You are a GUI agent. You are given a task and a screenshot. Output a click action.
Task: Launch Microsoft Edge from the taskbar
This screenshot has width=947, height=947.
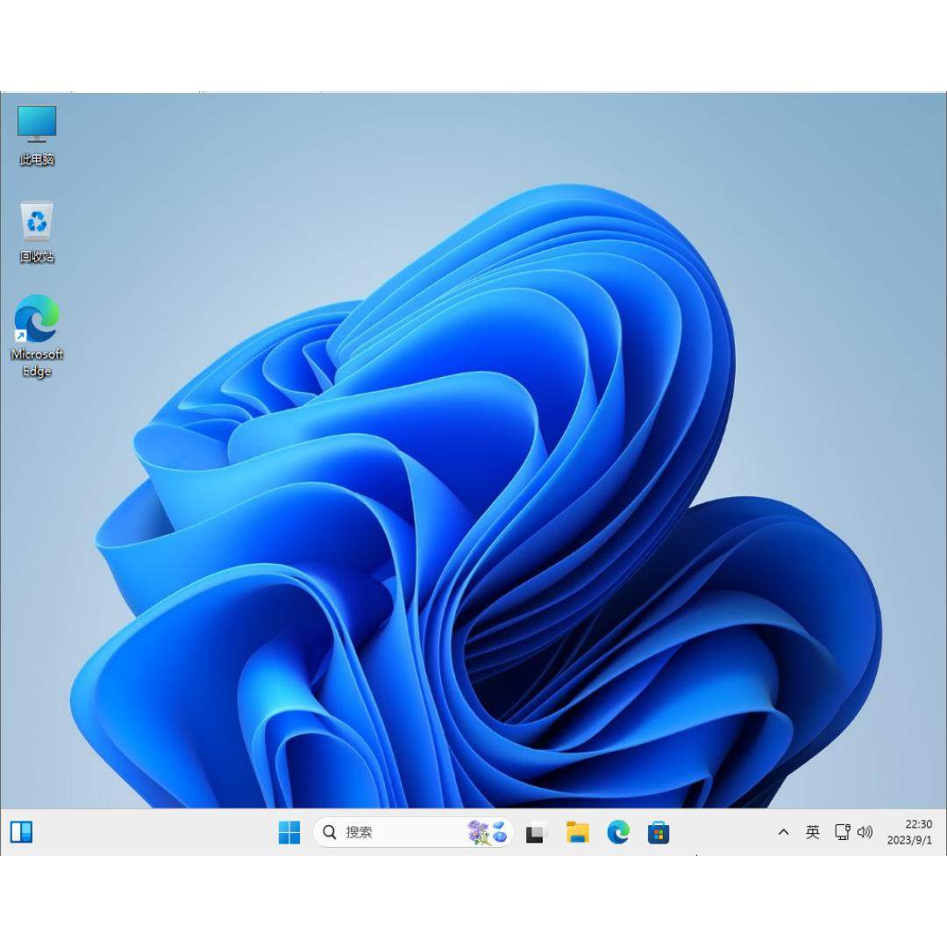coord(618,832)
